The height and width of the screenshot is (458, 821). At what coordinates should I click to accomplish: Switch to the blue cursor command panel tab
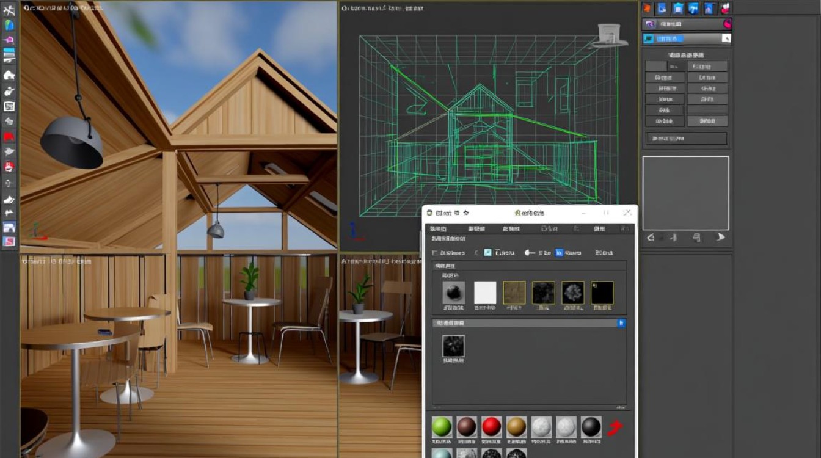[663, 9]
